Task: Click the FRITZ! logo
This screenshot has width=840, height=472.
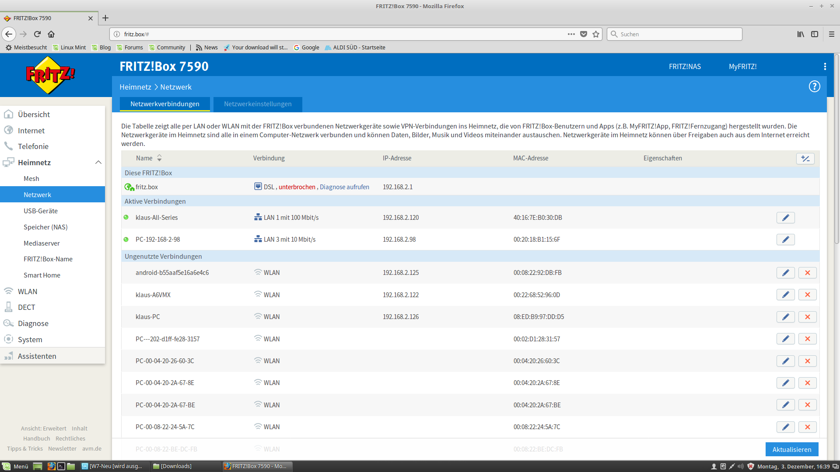Action: click(x=50, y=75)
